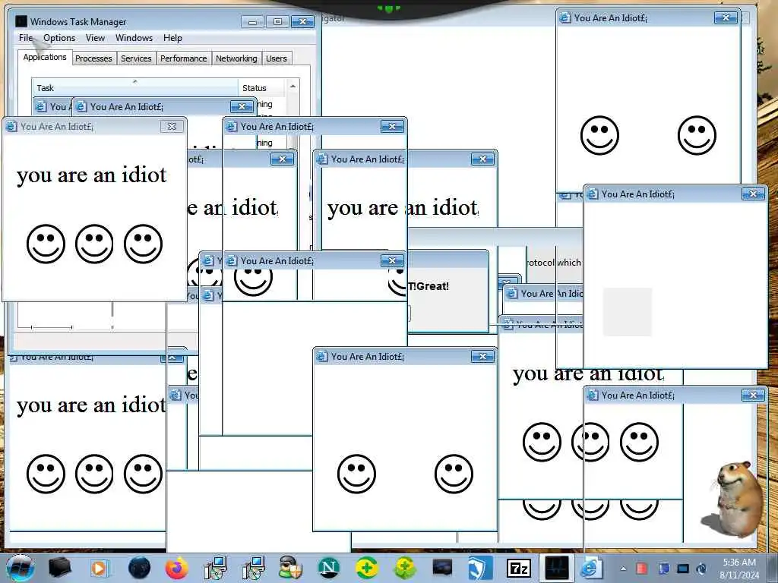Open the dark sphere taskbar icon
Viewport: 778px width, 583px height.
[139, 568]
